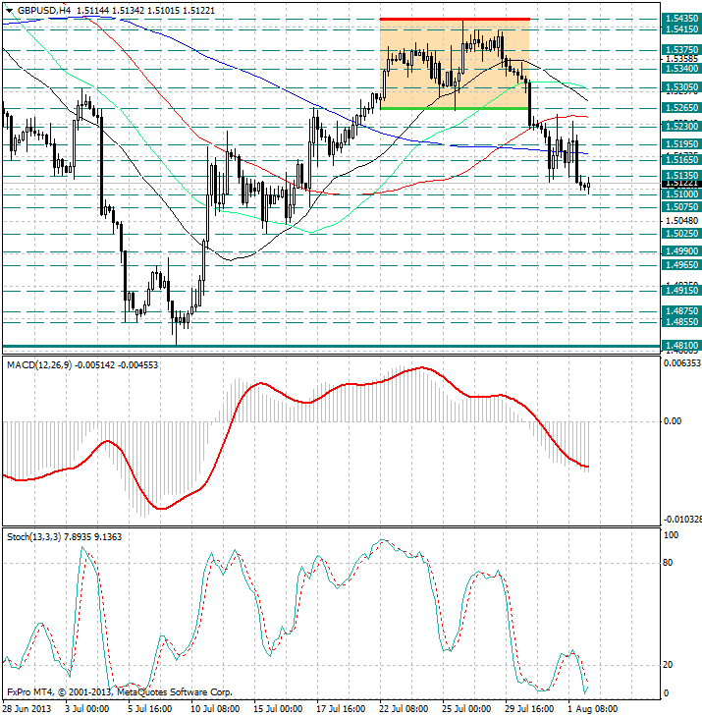
Task: Click the 1.52650 price level label
Action: 681,107
